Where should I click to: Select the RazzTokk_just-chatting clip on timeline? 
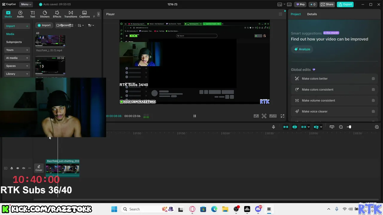[x=63, y=168]
